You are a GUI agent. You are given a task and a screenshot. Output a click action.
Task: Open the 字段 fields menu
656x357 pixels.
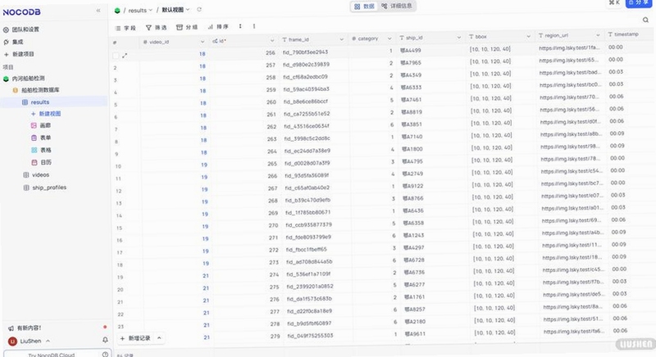(x=125, y=28)
